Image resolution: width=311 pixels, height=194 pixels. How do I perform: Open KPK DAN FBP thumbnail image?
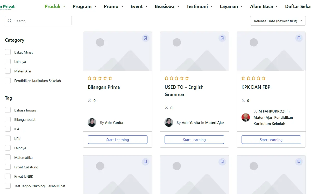[x=271, y=51]
